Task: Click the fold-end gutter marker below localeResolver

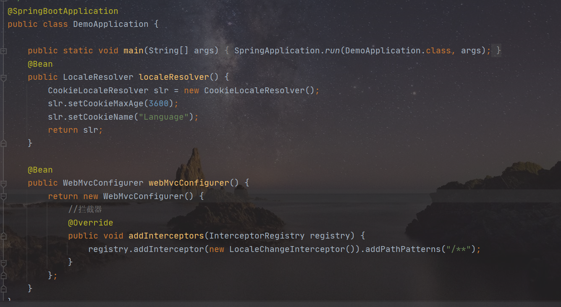Action: point(3,143)
